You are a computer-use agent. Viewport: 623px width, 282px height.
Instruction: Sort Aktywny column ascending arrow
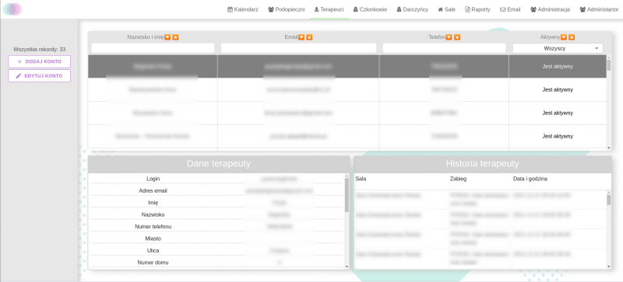click(572, 37)
